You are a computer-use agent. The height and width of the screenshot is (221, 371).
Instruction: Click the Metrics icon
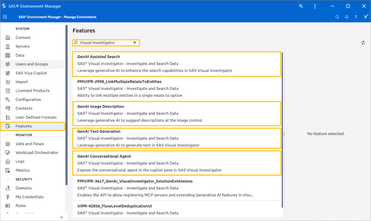(x=8, y=170)
